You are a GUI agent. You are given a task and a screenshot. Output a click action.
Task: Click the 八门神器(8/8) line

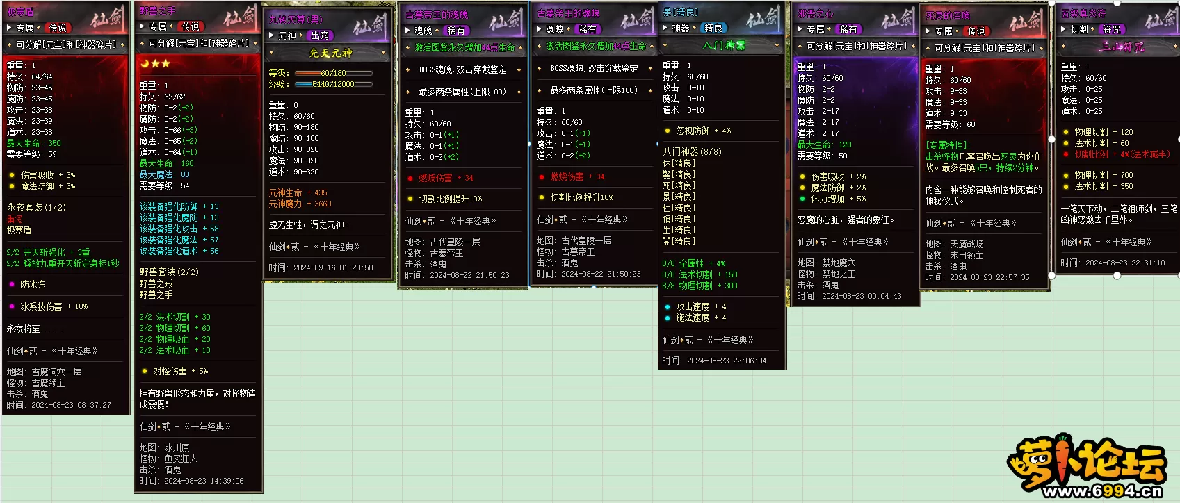[693, 151]
